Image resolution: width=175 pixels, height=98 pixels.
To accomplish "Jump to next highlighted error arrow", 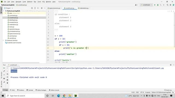I will [x=174, y=11].
